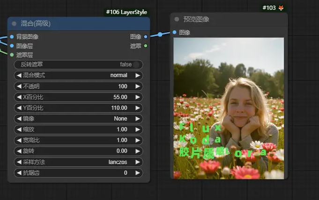Click the link midpoint dot between nodes
The image size is (319, 200).
(x=160, y=34)
